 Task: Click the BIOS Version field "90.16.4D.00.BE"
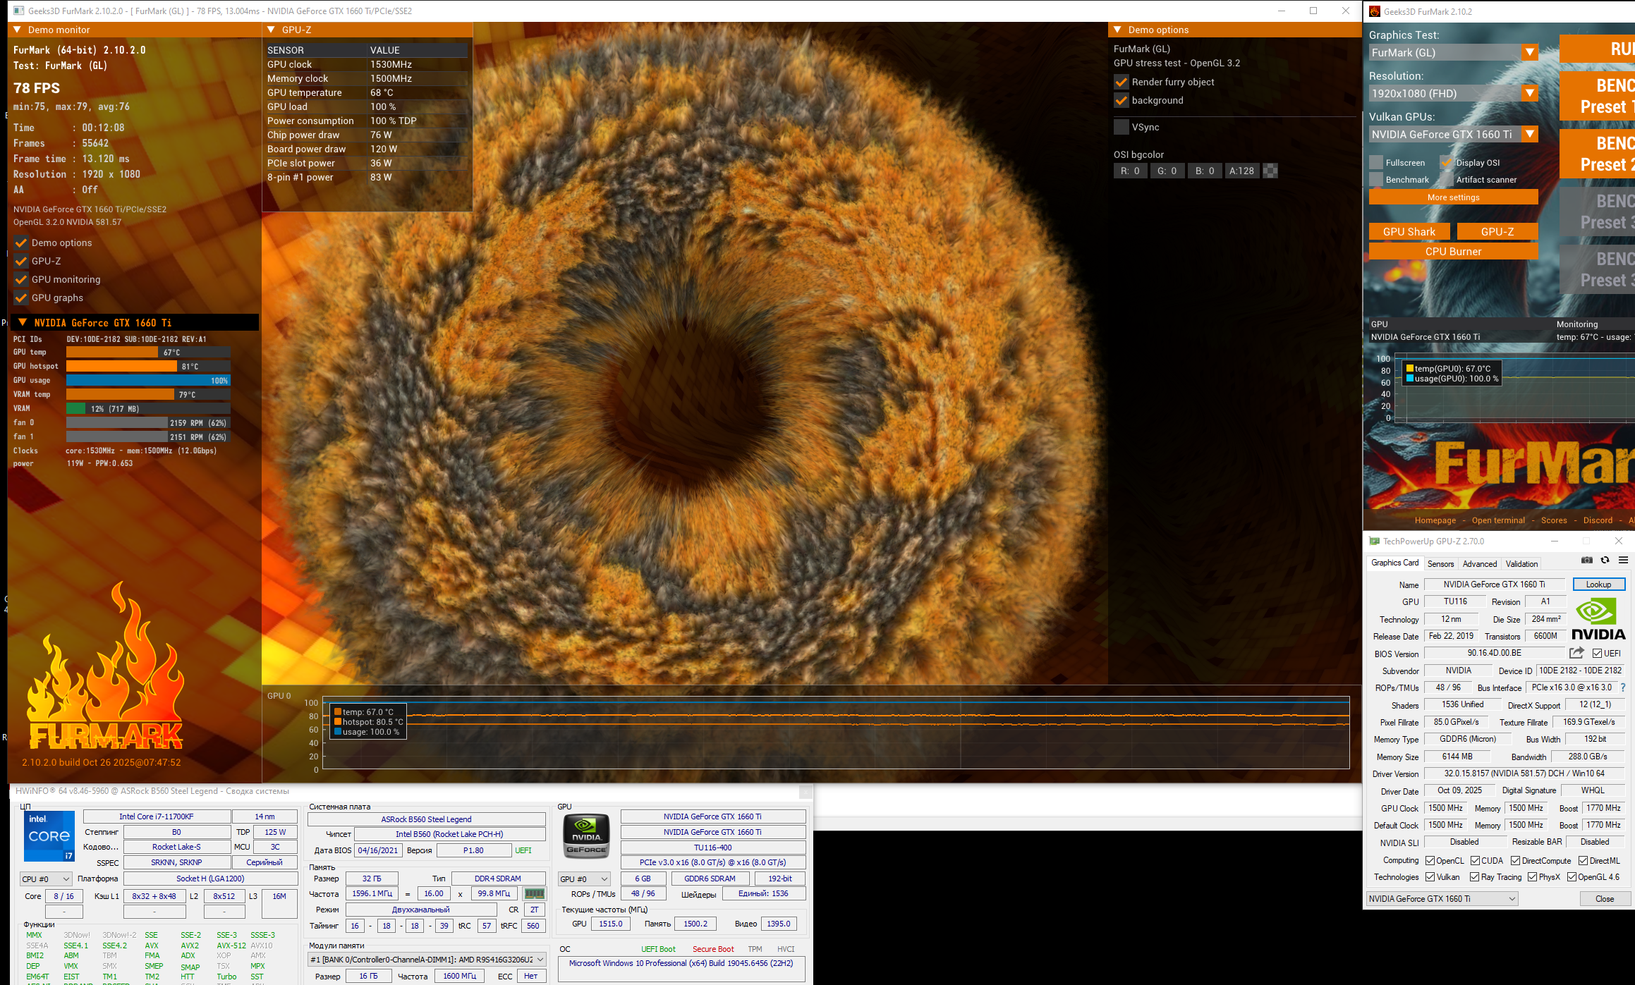tap(1494, 654)
